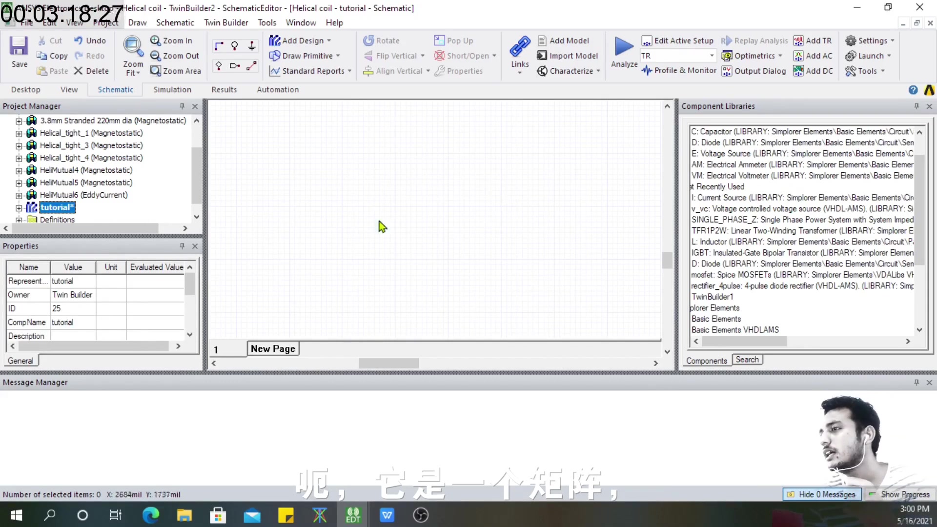Run Analyze on the active design
The height and width of the screenshot is (527, 937).
click(623, 54)
